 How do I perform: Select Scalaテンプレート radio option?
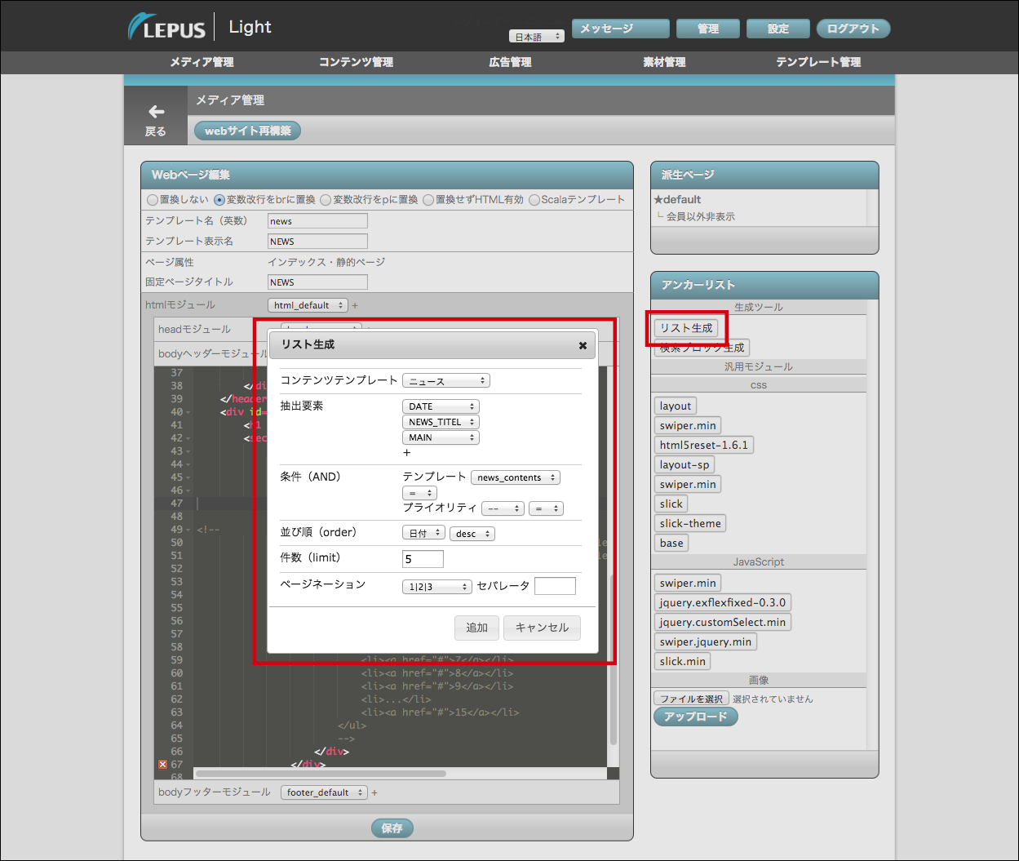535,200
